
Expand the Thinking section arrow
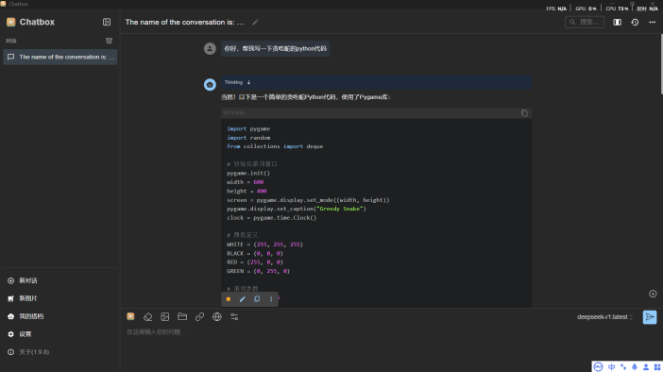[x=248, y=82]
